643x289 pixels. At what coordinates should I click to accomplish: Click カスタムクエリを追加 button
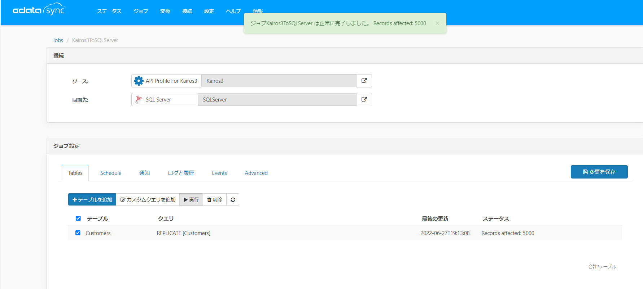tap(148, 199)
